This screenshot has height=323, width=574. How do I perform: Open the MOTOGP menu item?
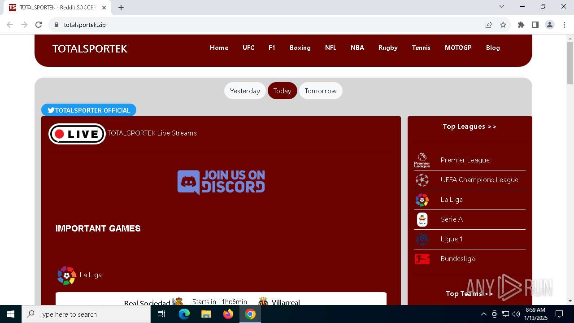tap(458, 48)
